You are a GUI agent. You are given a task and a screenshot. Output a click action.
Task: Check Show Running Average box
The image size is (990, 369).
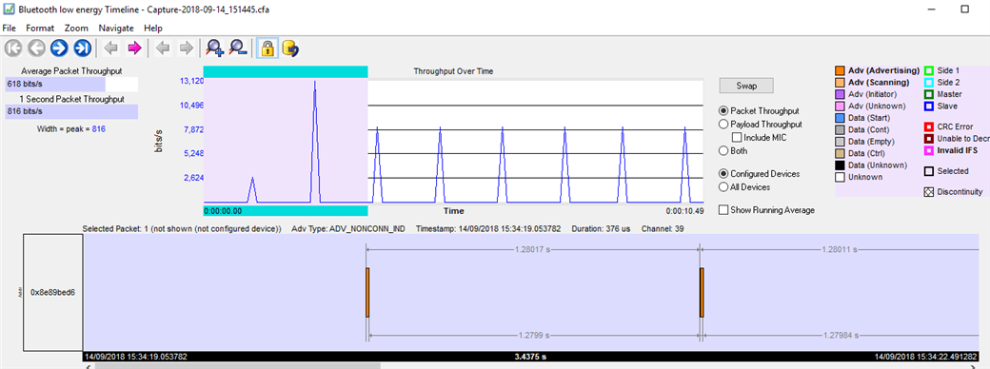point(723,210)
